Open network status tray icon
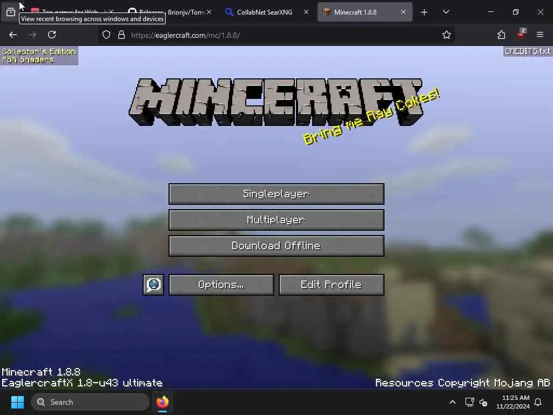Viewport: 553px width, 415px height. coord(469,402)
